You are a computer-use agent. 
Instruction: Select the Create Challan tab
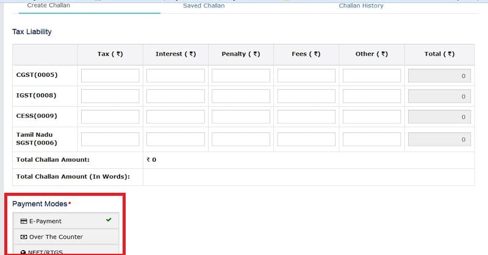tap(49, 5)
